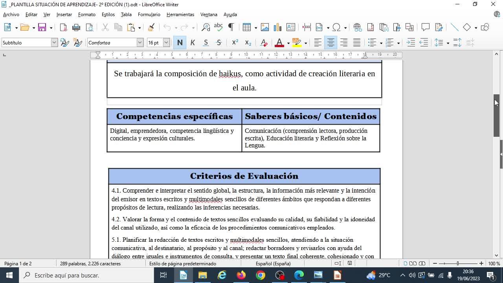
Task: Justify the paragraph text
Action: pos(357,42)
